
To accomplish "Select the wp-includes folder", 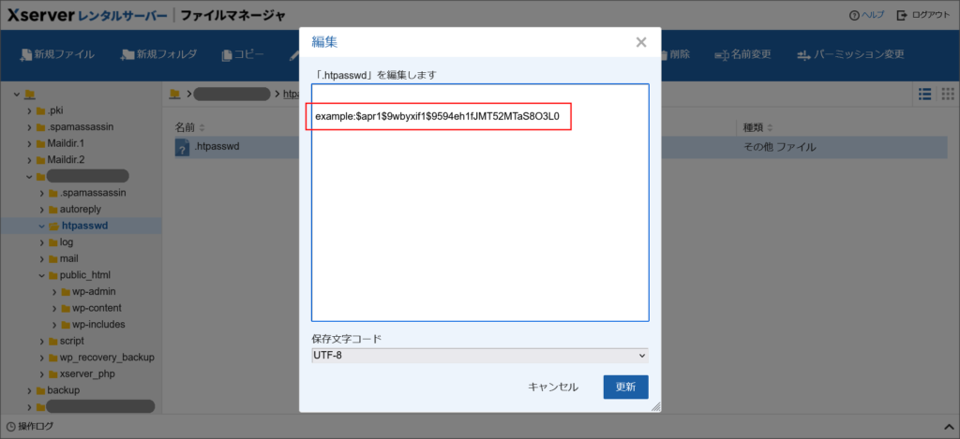I will 98,325.
